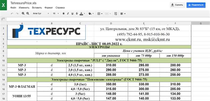The image size is (210, 101).
Task: Click the Техресурс logo image
Action: tap(46, 32)
